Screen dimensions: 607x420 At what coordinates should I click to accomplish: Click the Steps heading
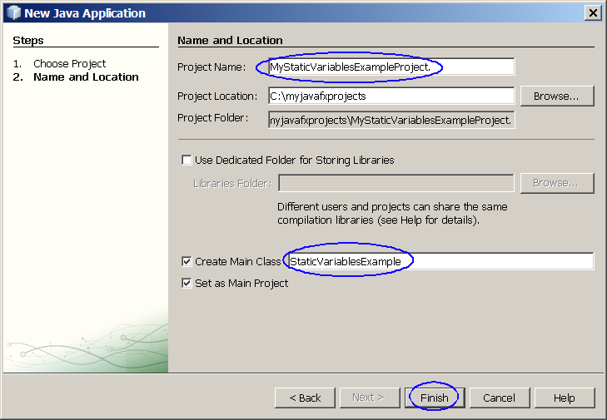point(27,40)
